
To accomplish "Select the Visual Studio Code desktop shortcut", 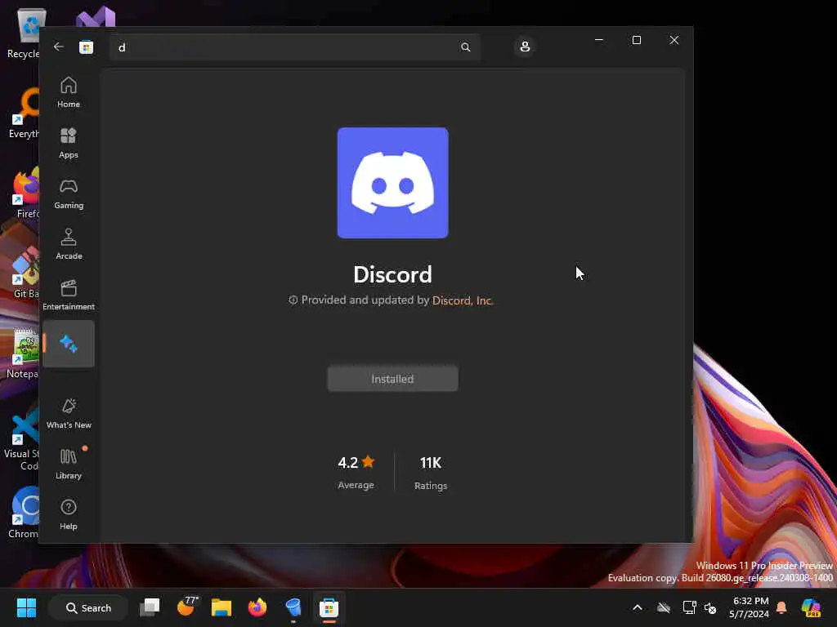I will tap(21, 438).
